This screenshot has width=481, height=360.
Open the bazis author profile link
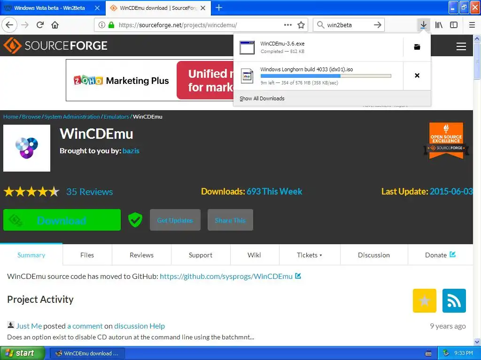[x=131, y=151]
